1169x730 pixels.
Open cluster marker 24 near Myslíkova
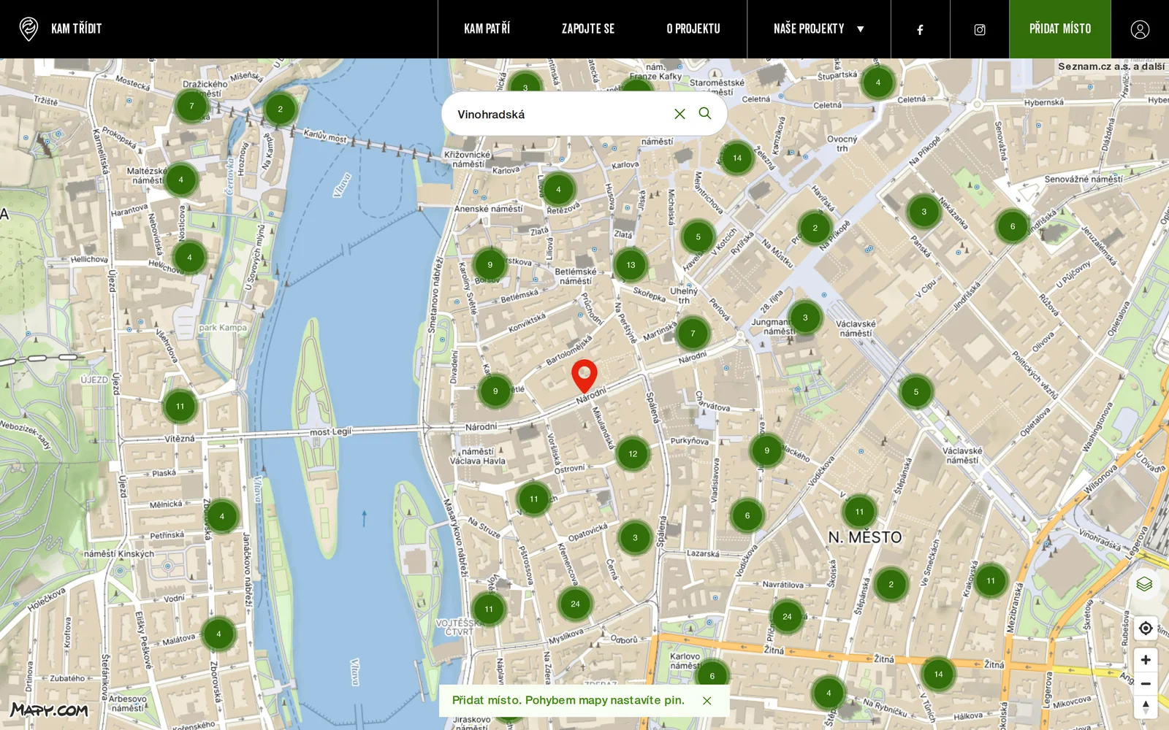pos(575,604)
